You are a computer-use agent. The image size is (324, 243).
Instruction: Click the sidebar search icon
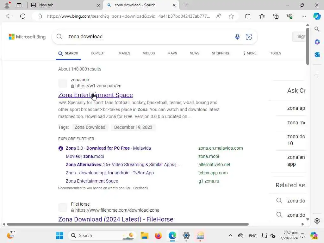pyautogui.click(x=317, y=29)
